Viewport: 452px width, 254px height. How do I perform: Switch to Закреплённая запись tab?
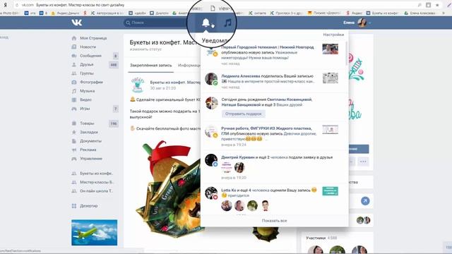(x=150, y=66)
